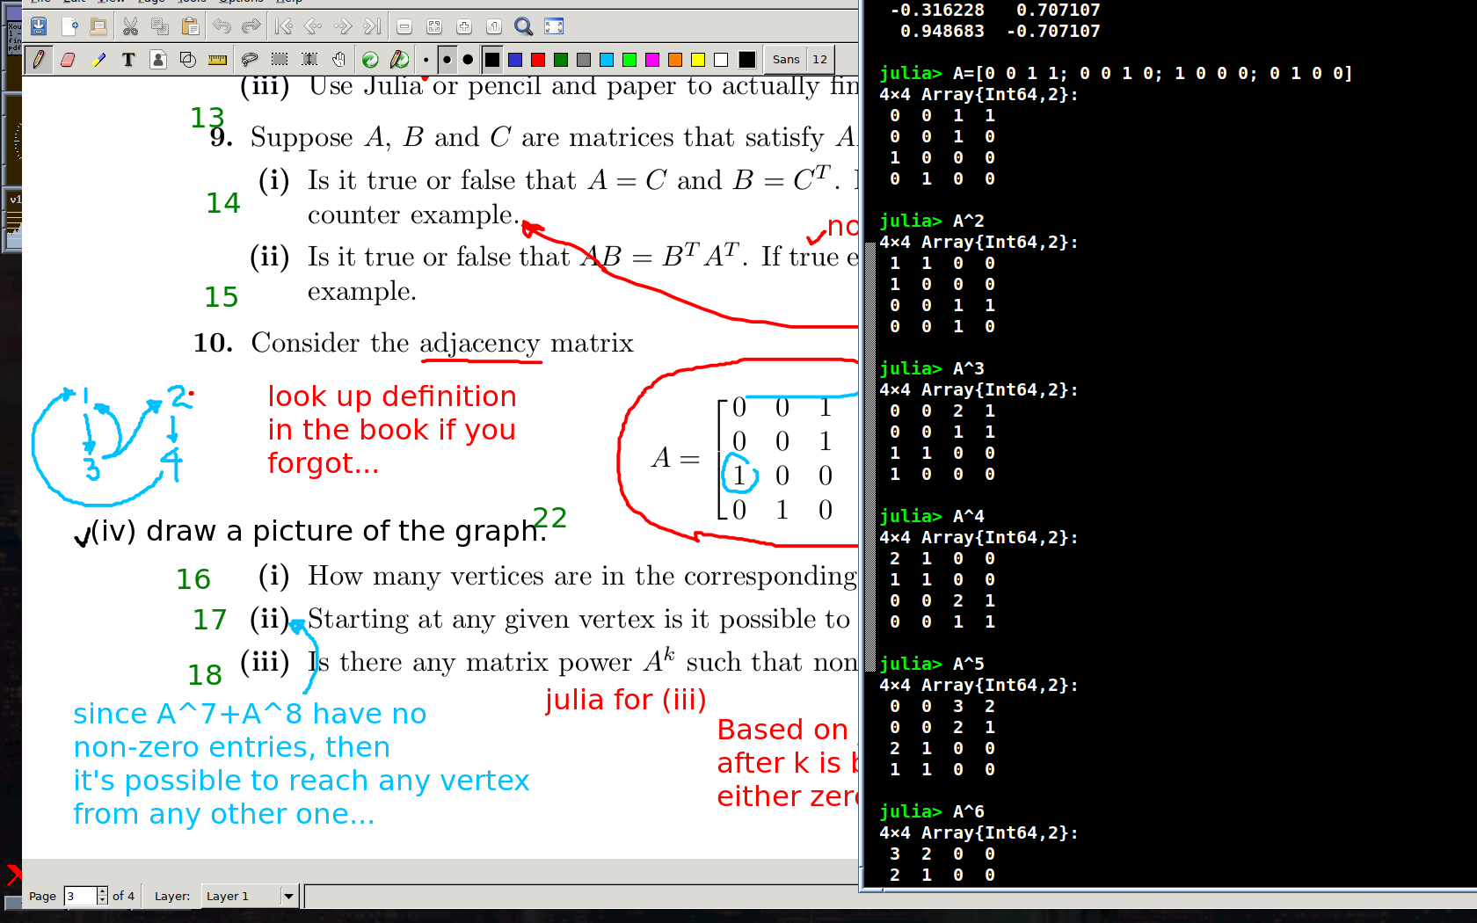
Task: Select the thick pen thickness
Action: [x=468, y=60]
